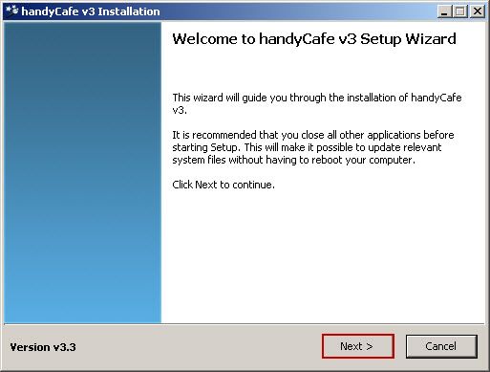Click the "Click Next to continue." text
This screenshot has height=372, width=490.
tap(224, 185)
